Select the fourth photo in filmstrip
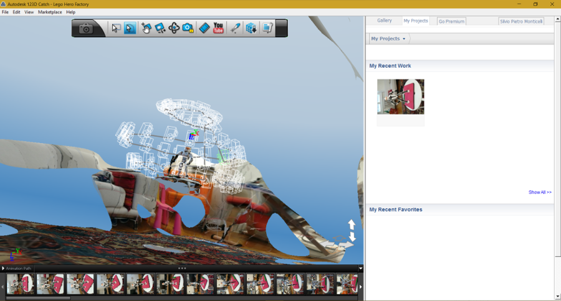561x301 pixels. click(x=110, y=284)
